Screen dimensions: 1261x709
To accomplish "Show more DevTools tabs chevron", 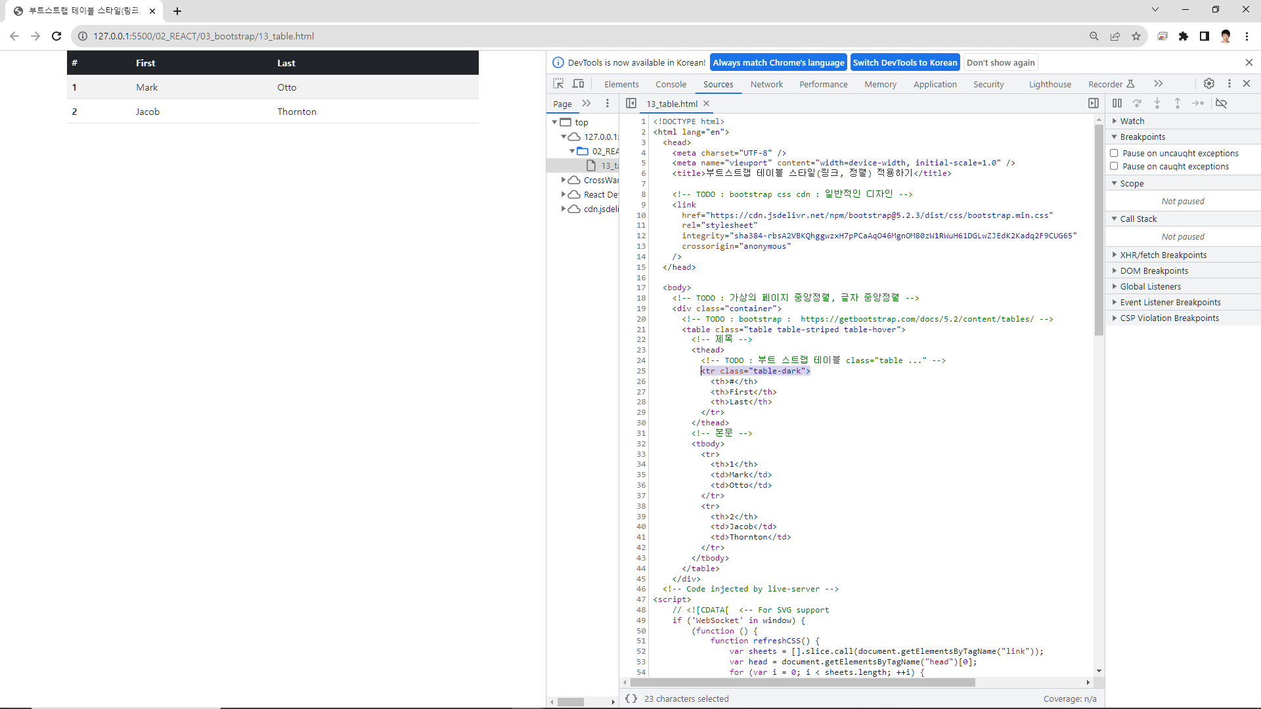I will [1158, 84].
